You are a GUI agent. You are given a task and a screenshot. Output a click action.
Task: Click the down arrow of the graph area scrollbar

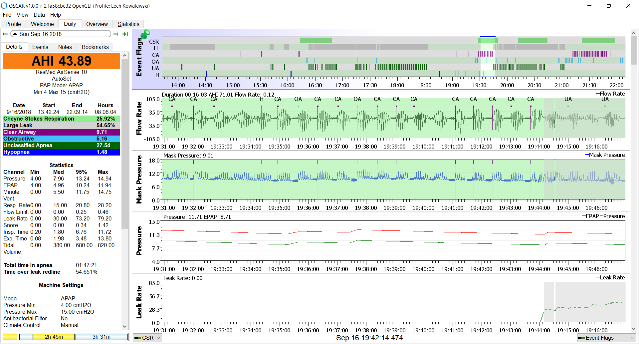[x=634, y=329]
